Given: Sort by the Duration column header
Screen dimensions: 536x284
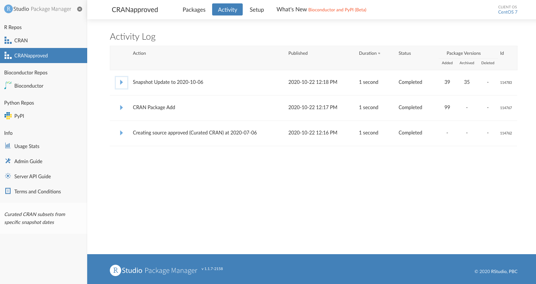Looking at the screenshot, I should click(x=369, y=53).
